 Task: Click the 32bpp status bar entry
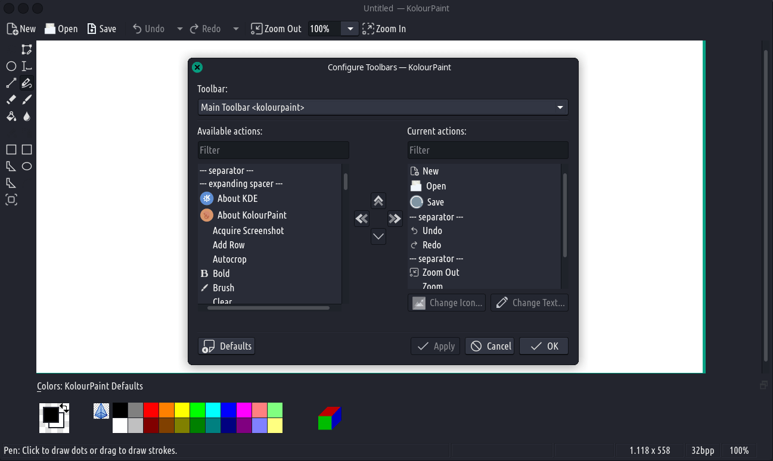point(703,450)
